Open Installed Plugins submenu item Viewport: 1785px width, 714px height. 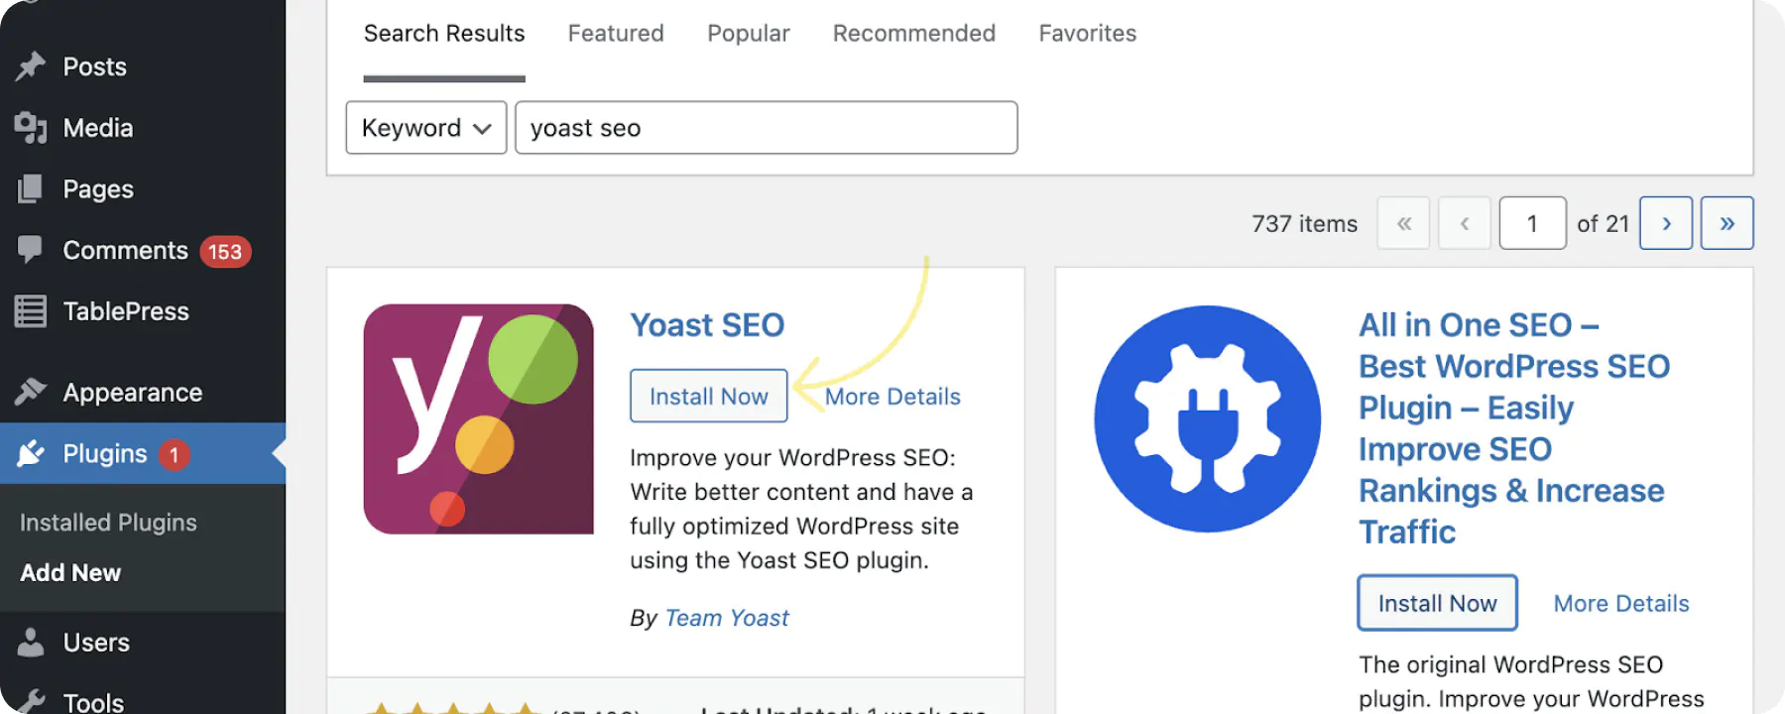[x=108, y=523]
